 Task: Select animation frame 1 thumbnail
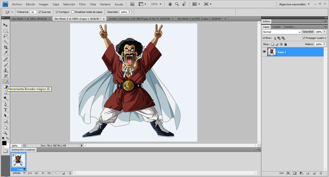(18, 160)
